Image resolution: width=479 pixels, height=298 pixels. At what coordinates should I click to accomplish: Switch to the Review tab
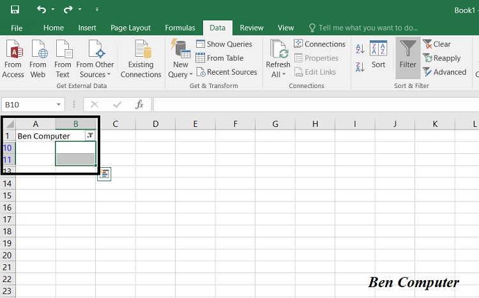pyautogui.click(x=252, y=28)
